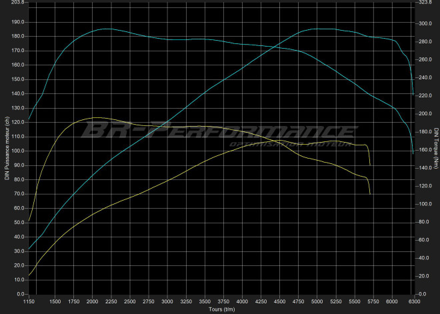Click the 200.0 label on the torque axis
This screenshot has height=314, width=440.
pyautogui.click(x=425, y=114)
